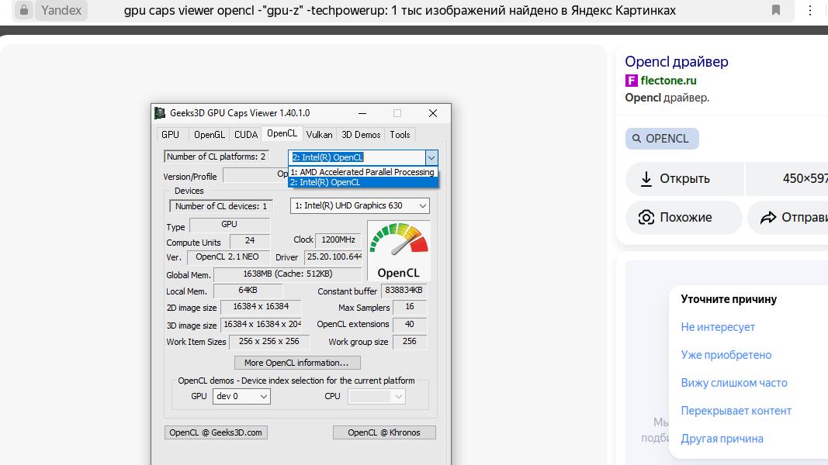Minimize the GPU Caps Viewer window
Image resolution: width=828 pixels, height=465 pixels.
coord(362,113)
